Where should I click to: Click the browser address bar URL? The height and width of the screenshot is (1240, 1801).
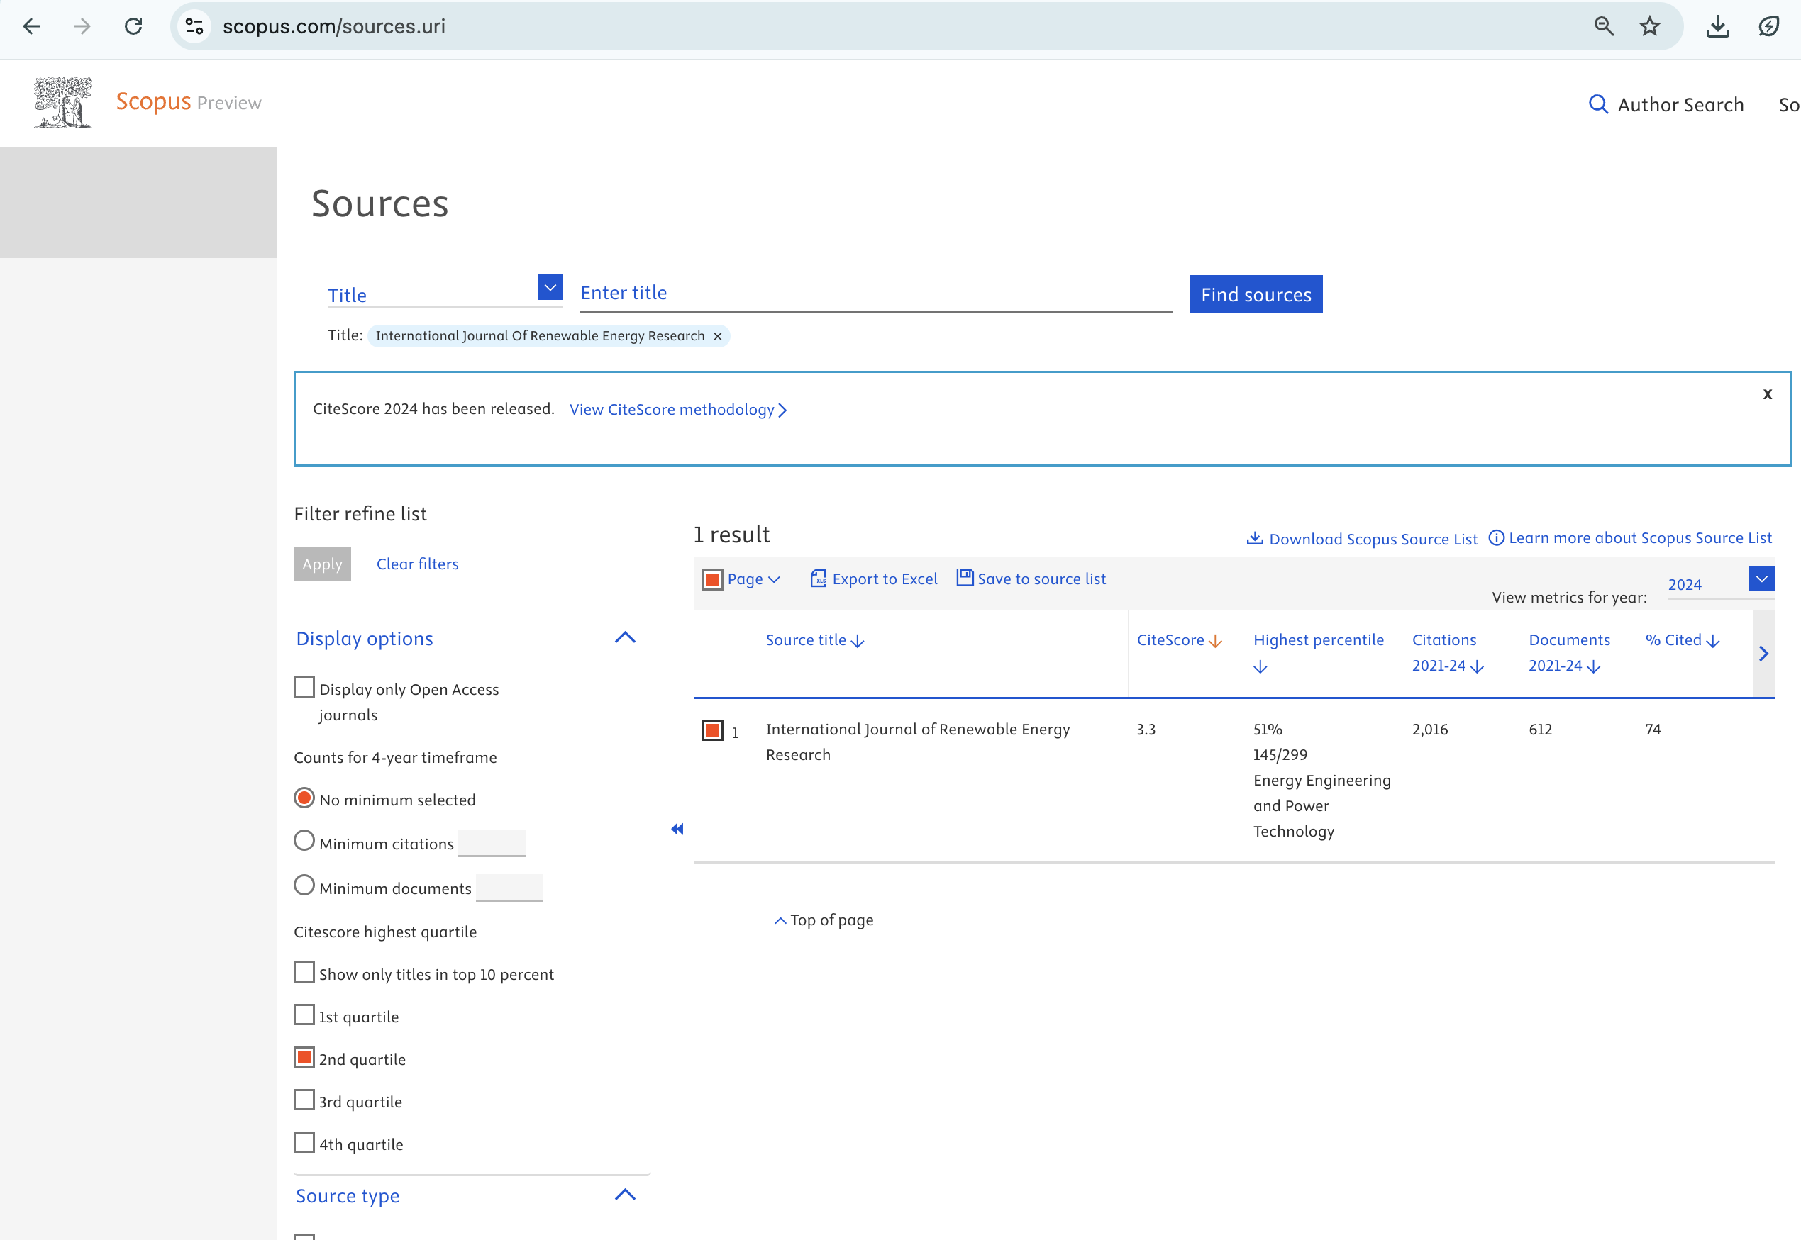[x=334, y=26]
